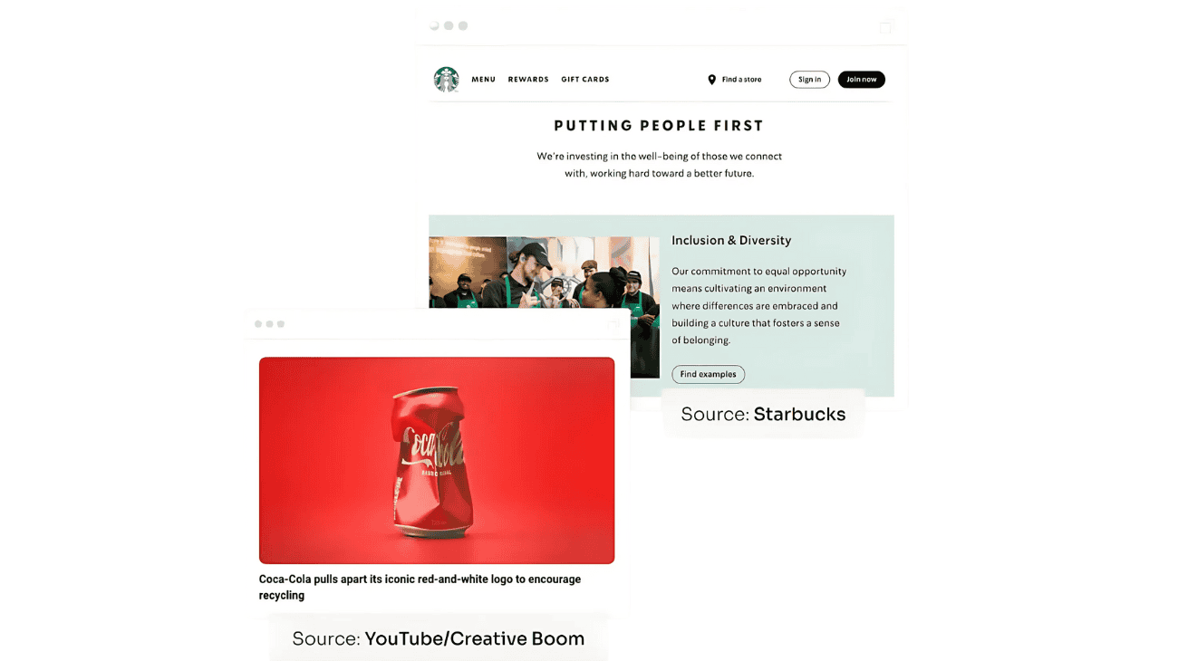
Task: Open the Coca-Cola recycling article headline
Action: (x=420, y=587)
